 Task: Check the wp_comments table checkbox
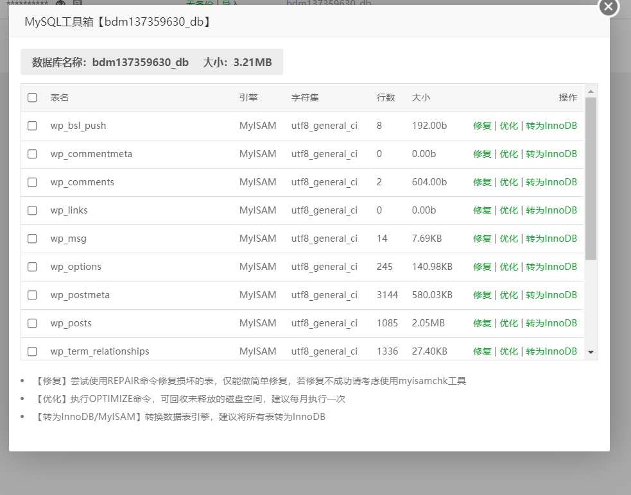tap(32, 182)
